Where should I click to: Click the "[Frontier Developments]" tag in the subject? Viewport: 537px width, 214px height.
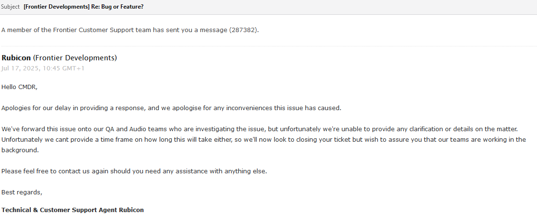click(57, 7)
